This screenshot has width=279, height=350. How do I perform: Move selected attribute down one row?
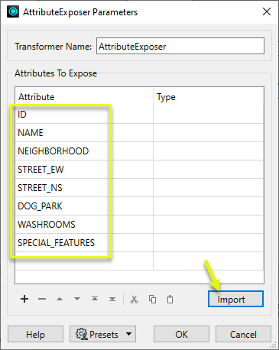77,299
